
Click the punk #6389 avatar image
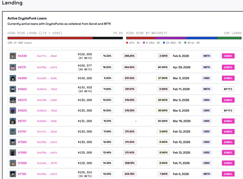13,78
